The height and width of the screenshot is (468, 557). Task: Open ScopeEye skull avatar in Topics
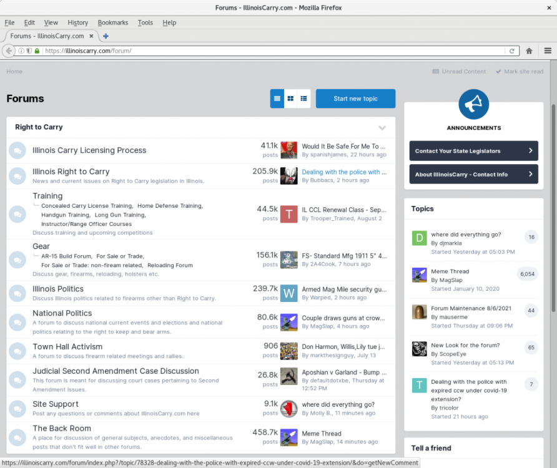[x=419, y=349]
